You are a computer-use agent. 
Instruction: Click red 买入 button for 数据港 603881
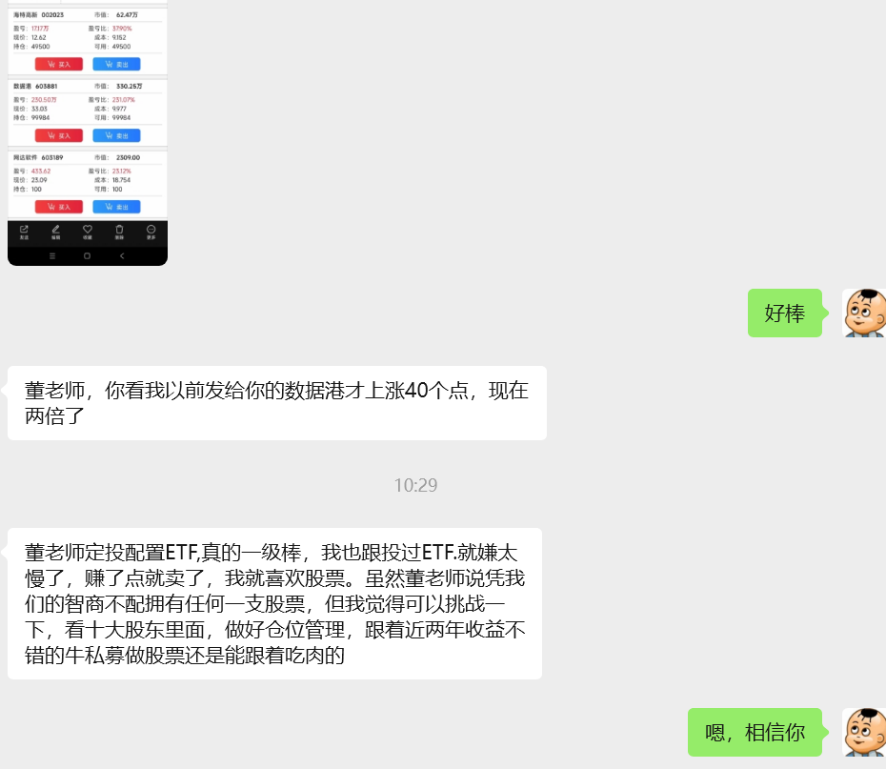point(59,135)
